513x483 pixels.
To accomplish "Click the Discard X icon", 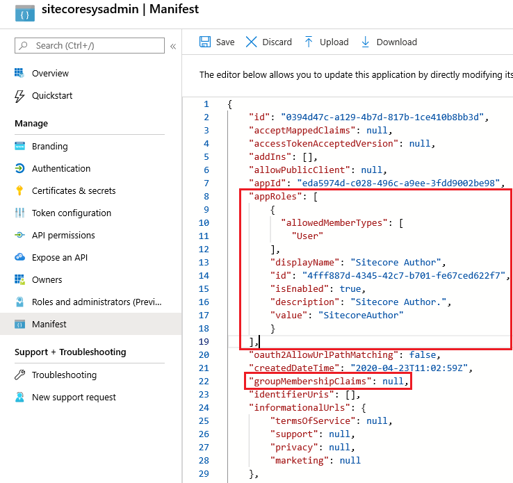I will [x=251, y=42].
